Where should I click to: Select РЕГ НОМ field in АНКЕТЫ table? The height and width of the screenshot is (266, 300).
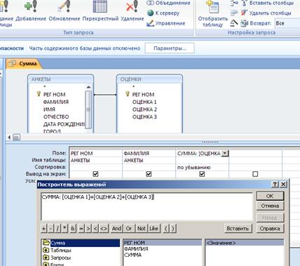[x=54, y=95]
